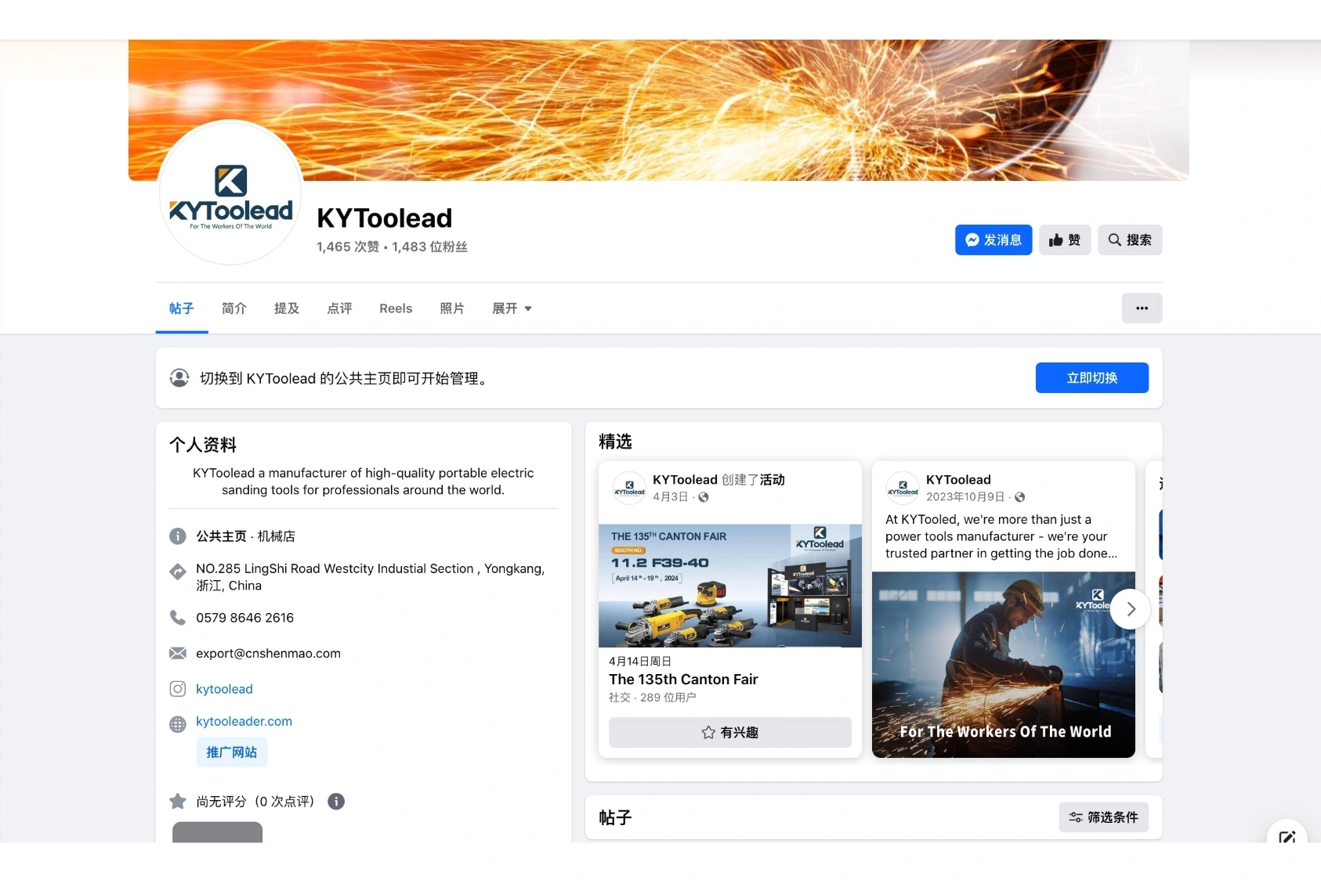Click the 公共主页 info icon
1321x880 pixels.
[178, 536]
